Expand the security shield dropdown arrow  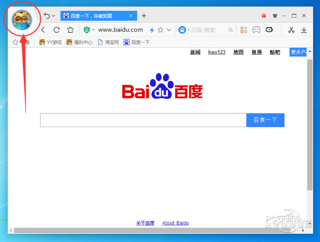93,30
